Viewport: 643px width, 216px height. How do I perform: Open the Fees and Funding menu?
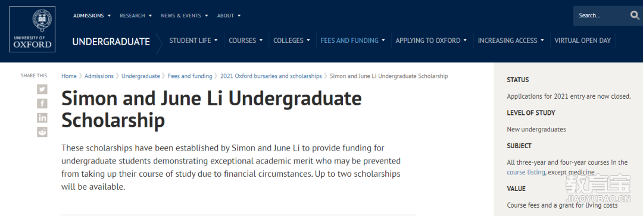click(x=352, y=40)
